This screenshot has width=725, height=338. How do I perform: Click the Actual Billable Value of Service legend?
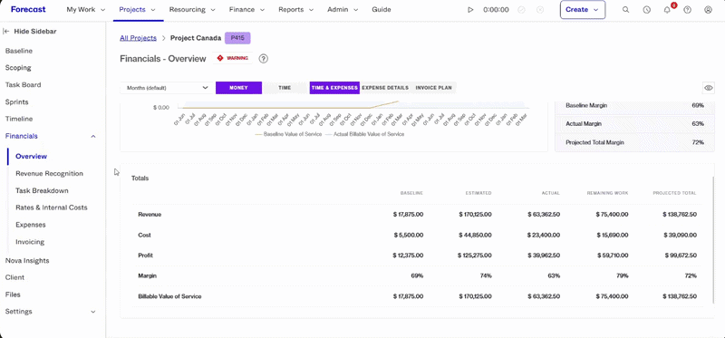[365, 134]
